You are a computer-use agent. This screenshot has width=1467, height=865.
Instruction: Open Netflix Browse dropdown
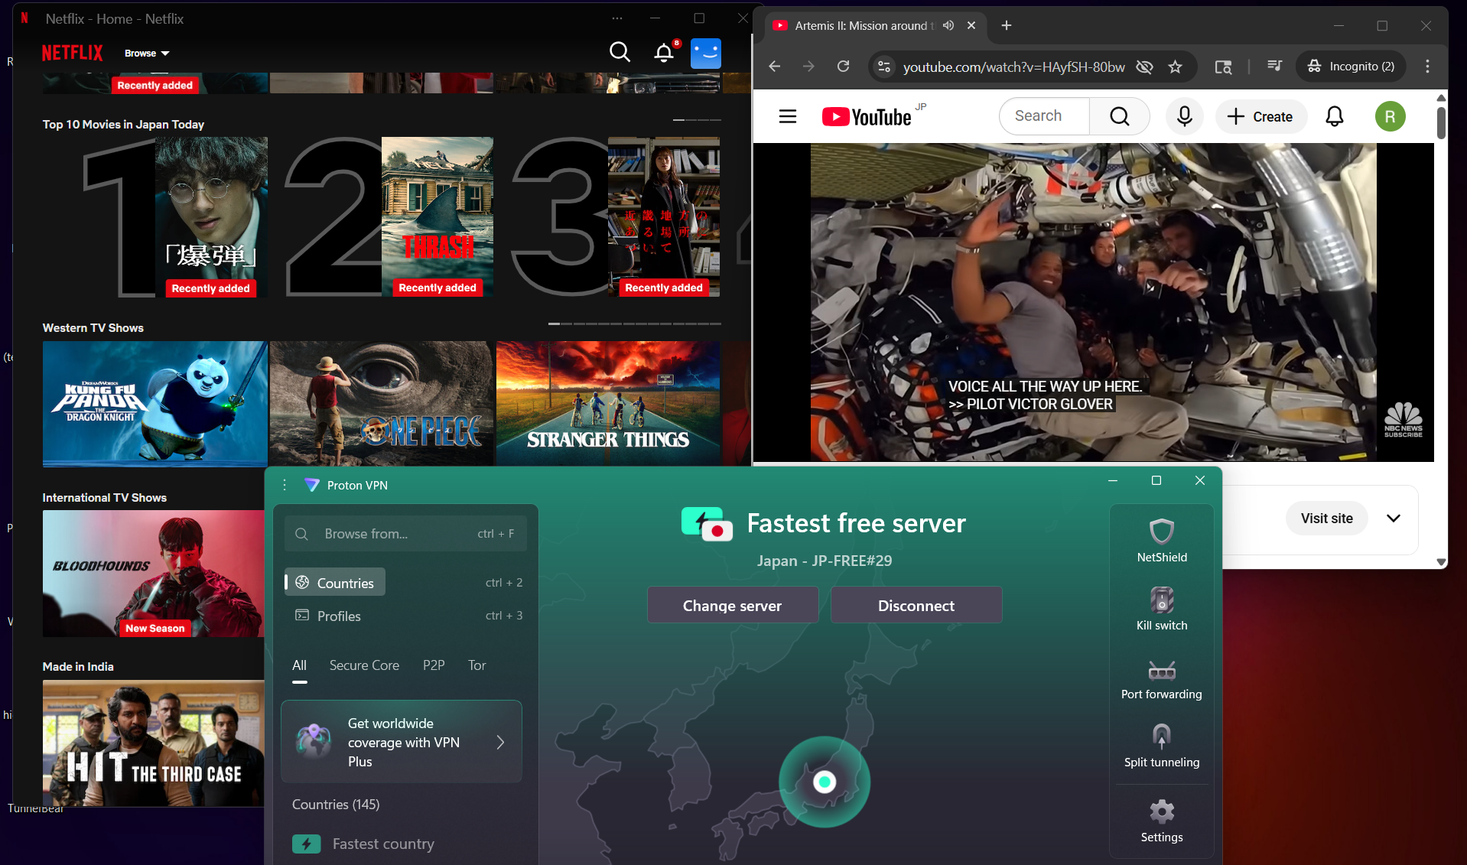point(147,53)
